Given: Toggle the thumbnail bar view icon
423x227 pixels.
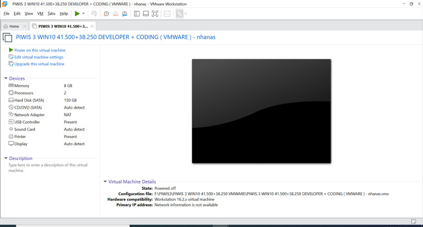Looking at the screenshot, I should [x=146, y=14].
